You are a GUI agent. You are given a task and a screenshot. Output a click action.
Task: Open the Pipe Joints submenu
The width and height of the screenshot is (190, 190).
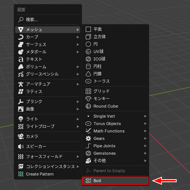coord(115,146)
